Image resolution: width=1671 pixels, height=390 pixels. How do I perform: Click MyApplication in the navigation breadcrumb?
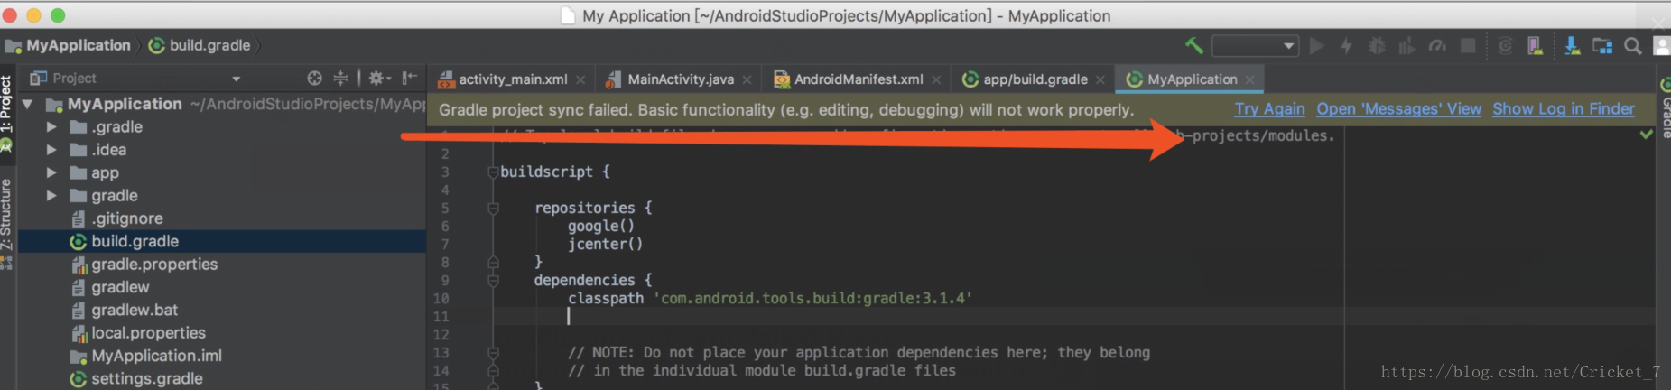pyautogui.click(x=69, y=45)
